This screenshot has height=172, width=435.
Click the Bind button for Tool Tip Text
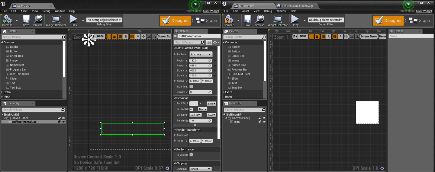[211, 104]
